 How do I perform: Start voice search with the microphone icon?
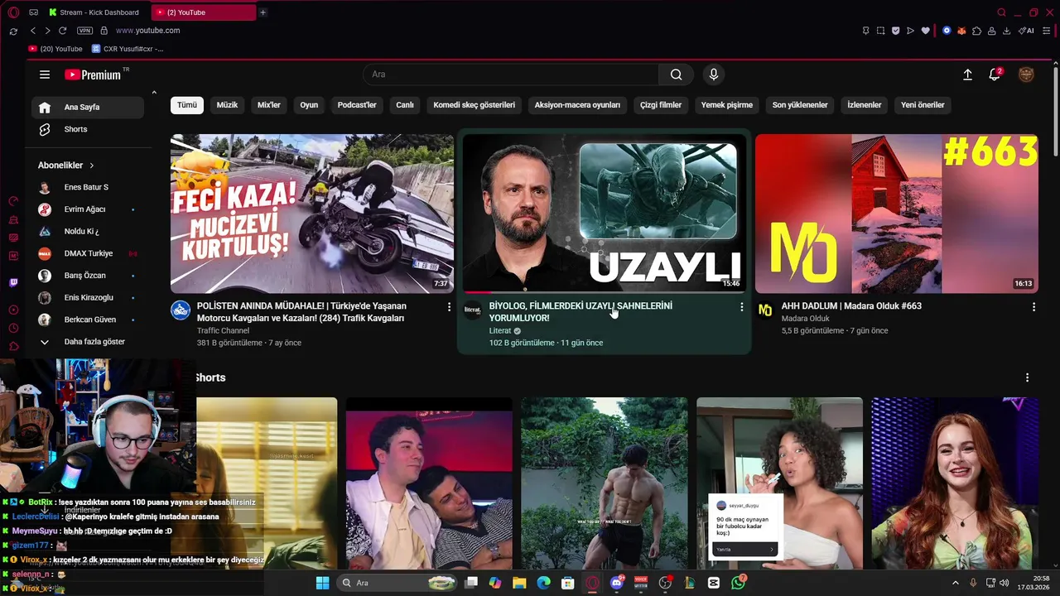point(714,74)
